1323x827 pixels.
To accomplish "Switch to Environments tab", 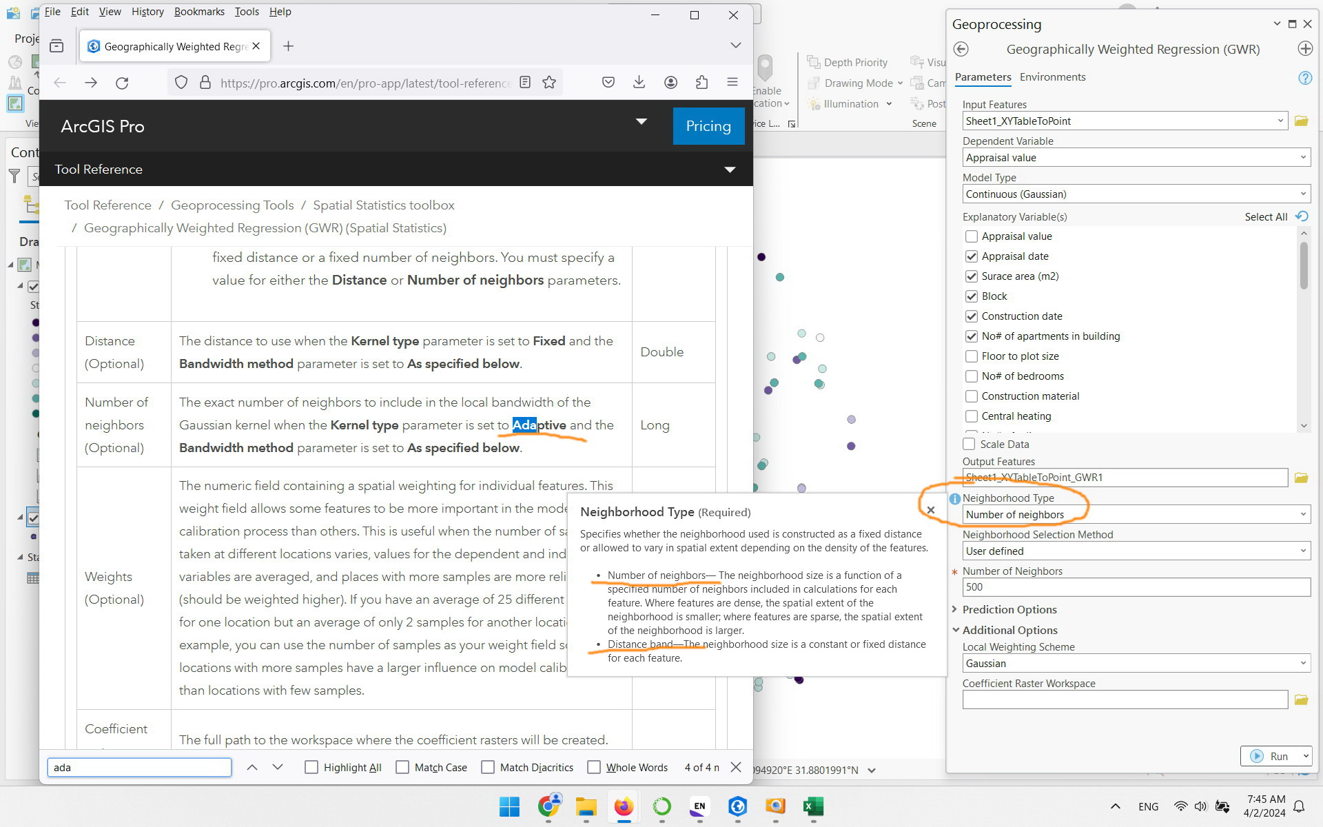I will click(x=1052, y=77).
